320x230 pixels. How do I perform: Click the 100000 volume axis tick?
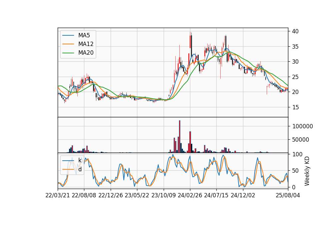(302, 126)
